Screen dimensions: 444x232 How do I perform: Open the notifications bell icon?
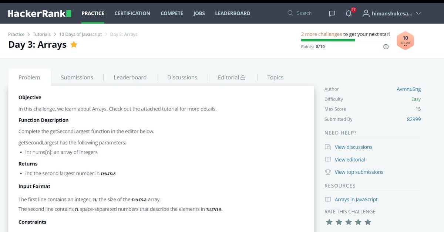point(349,14)
